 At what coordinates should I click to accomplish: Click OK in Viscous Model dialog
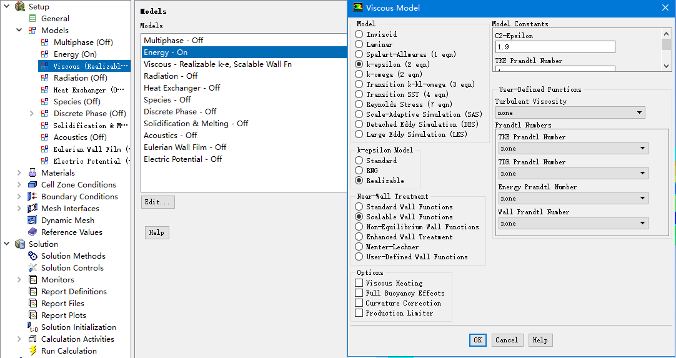point(477,340)
